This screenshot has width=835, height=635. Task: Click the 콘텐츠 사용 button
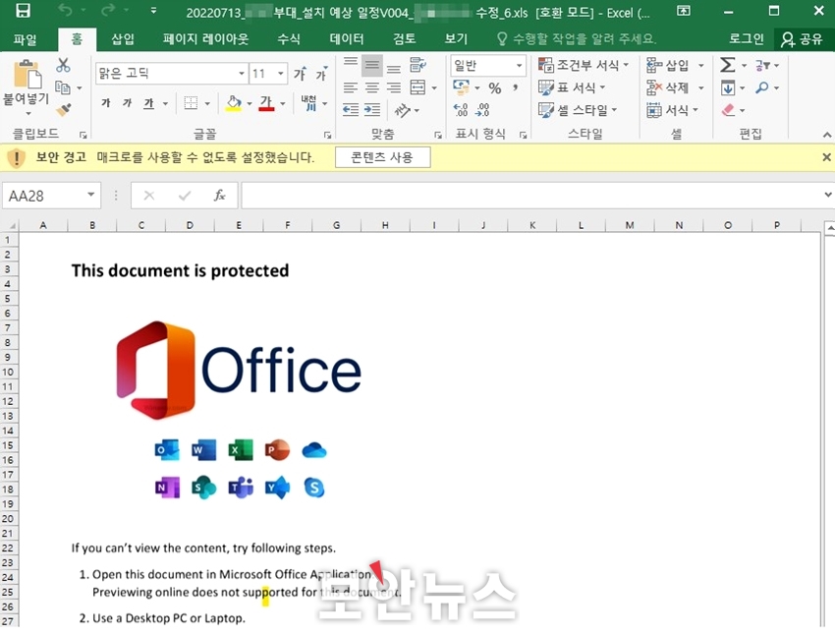coord(382,157)
